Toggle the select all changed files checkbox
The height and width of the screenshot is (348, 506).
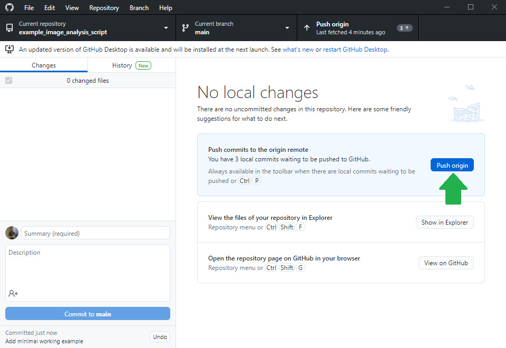point(8,81)
